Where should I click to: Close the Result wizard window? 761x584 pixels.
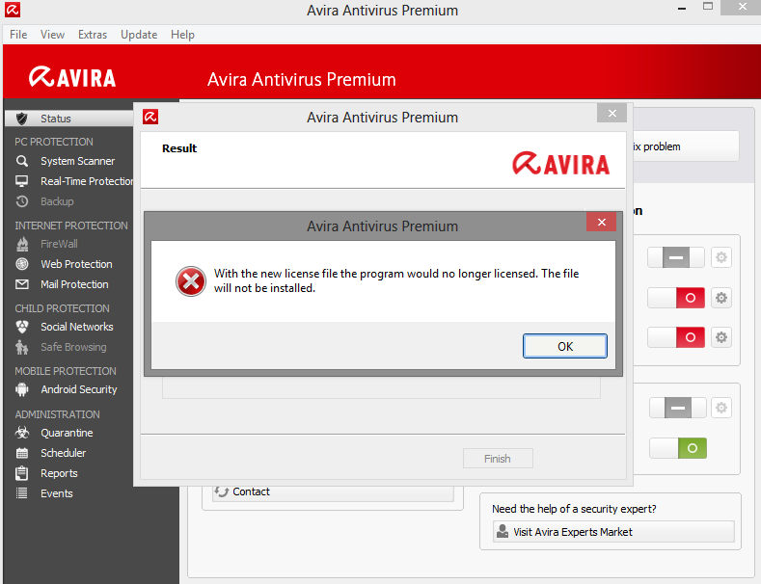[612, 113]
